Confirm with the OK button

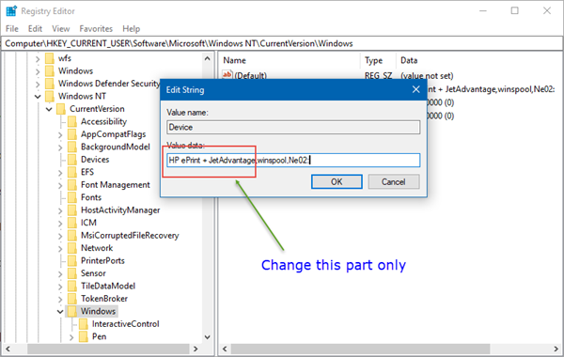click(337, 182)
